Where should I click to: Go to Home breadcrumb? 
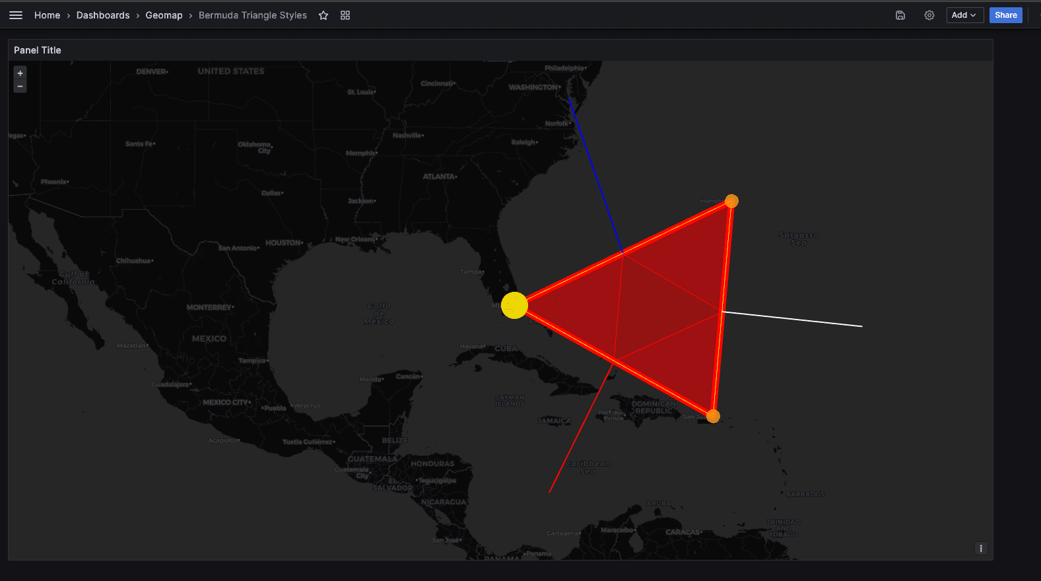click(x=47, y=15)
